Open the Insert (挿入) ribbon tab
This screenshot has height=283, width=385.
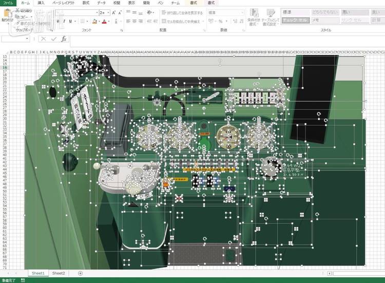tap(41, 3)
